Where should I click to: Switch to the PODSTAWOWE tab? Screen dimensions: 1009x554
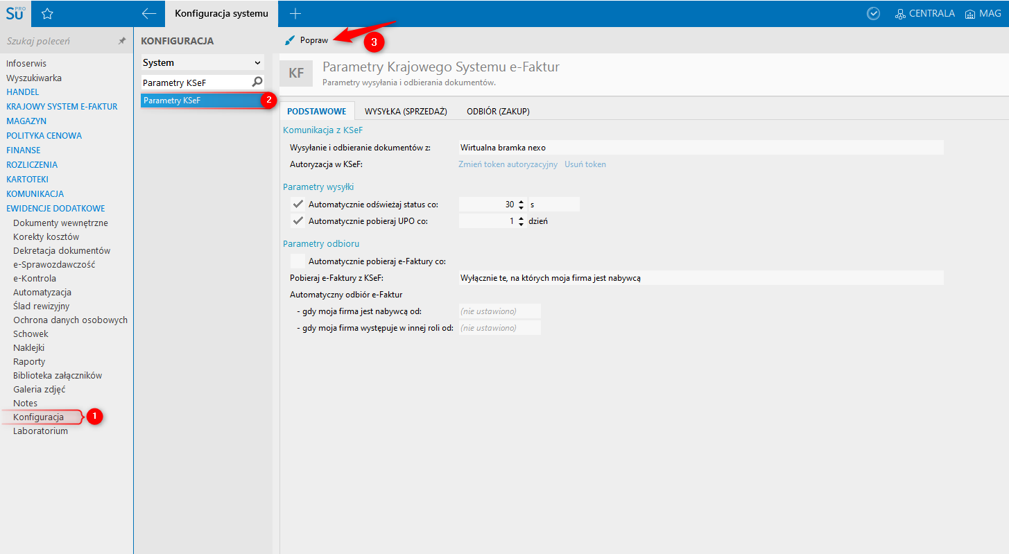316,111
